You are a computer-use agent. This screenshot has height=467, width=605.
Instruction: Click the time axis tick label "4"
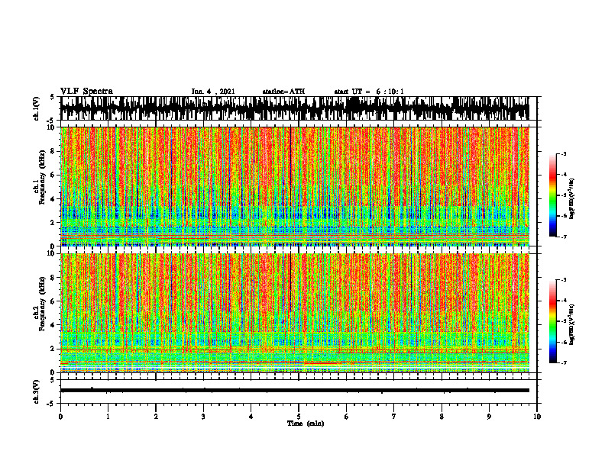click(x=251, y=417)
